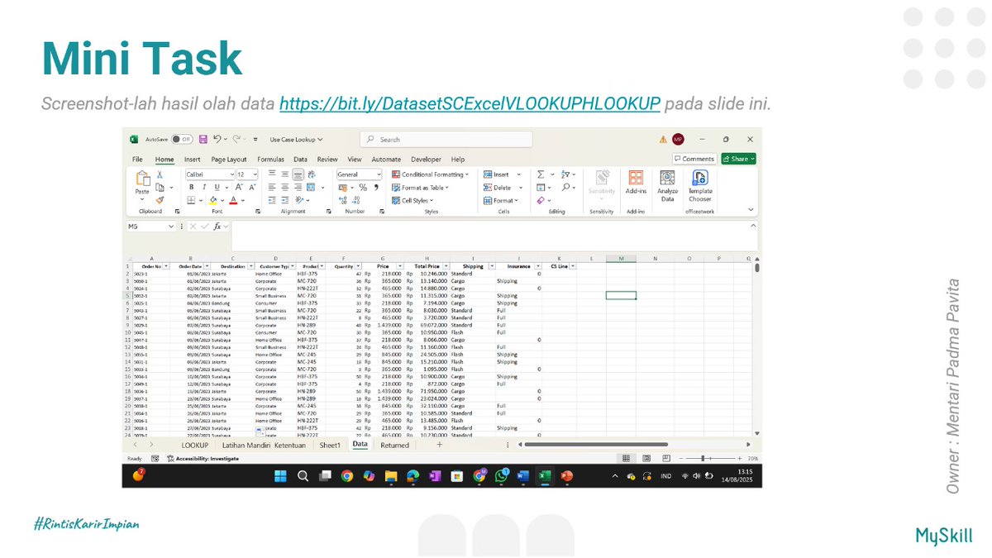Switch to the Data ribbon tab
Screen dimensions: 992x558
tap(300, 159)
